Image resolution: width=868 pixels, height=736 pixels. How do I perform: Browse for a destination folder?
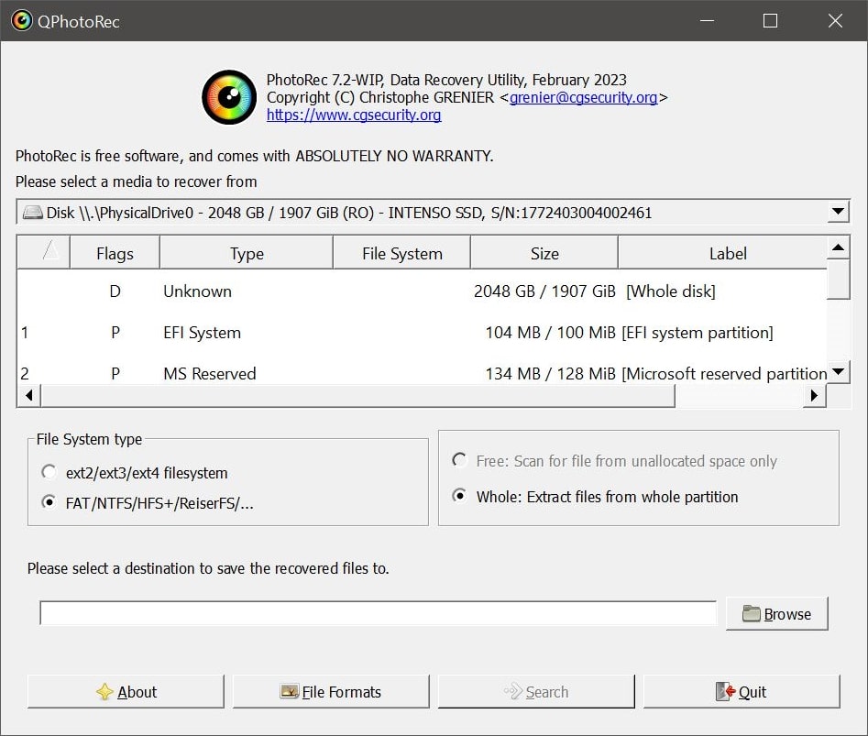(776, 614)
